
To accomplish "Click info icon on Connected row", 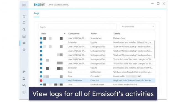I will pyautogui.click(x=41, y=76).
